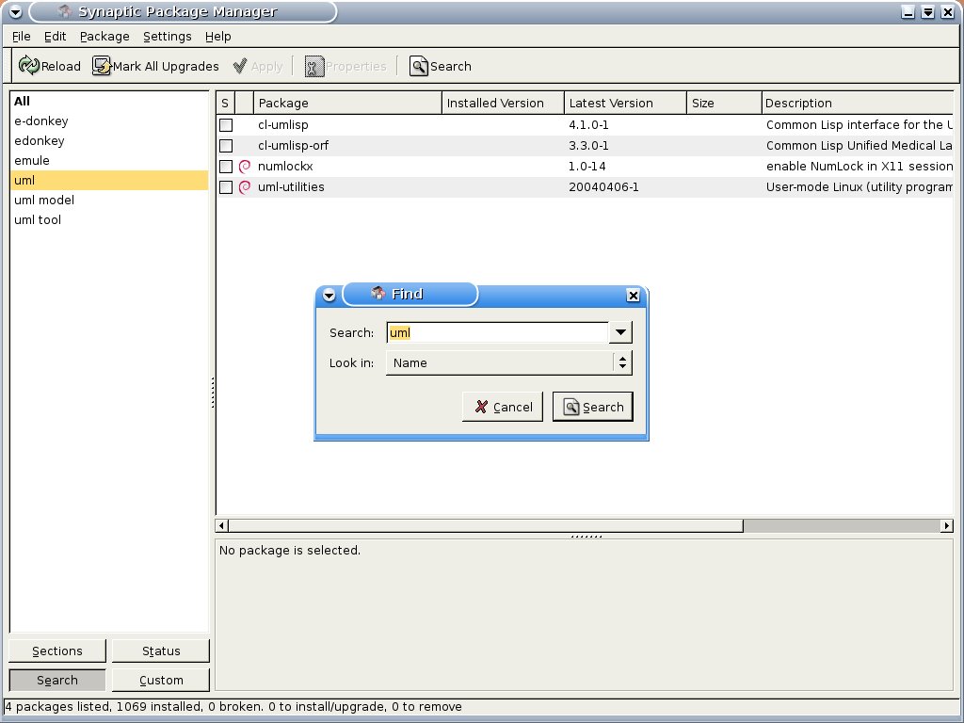
Task: Click version 4.1.0-1 cell
Action: pos(588,125)
